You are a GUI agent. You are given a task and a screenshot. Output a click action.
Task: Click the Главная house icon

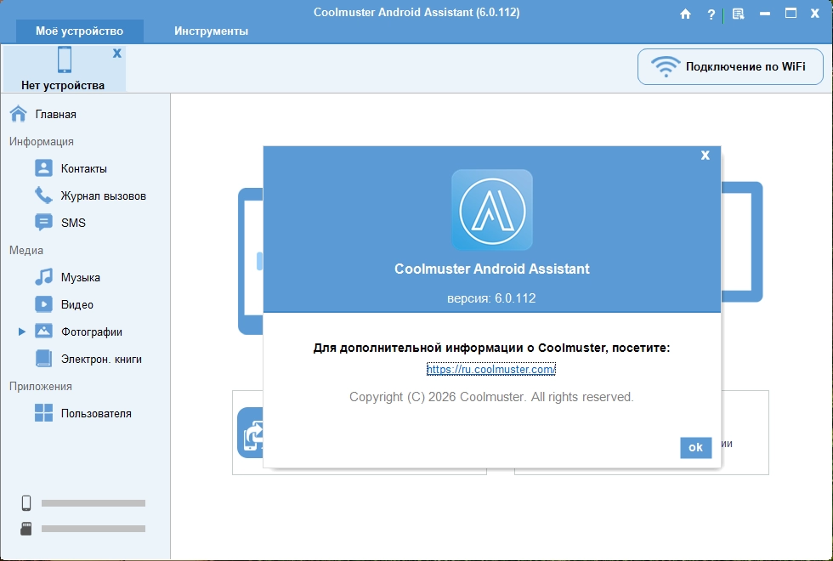click(x=19, y=114)
